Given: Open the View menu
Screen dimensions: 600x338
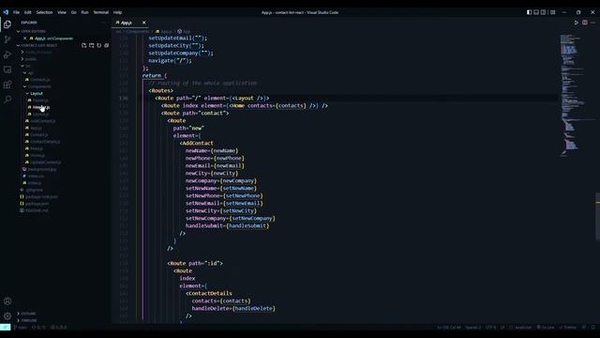Looking at the screenshot, I should (x=62, y=12).
